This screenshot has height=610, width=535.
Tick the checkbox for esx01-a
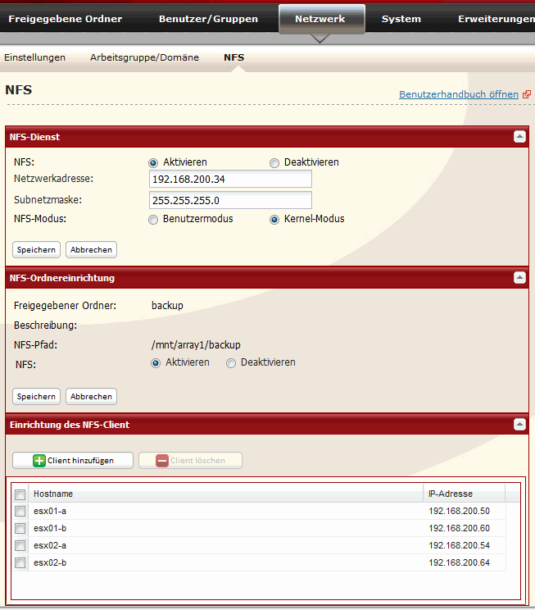[x=20, y=512]
